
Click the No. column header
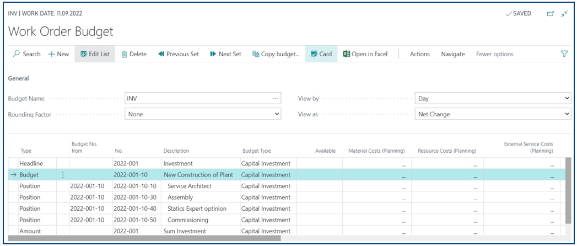[x=119, y=151]
